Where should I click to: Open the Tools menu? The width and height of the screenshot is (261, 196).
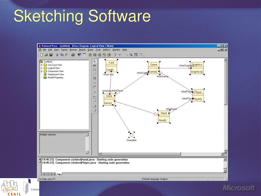(98, 50)
